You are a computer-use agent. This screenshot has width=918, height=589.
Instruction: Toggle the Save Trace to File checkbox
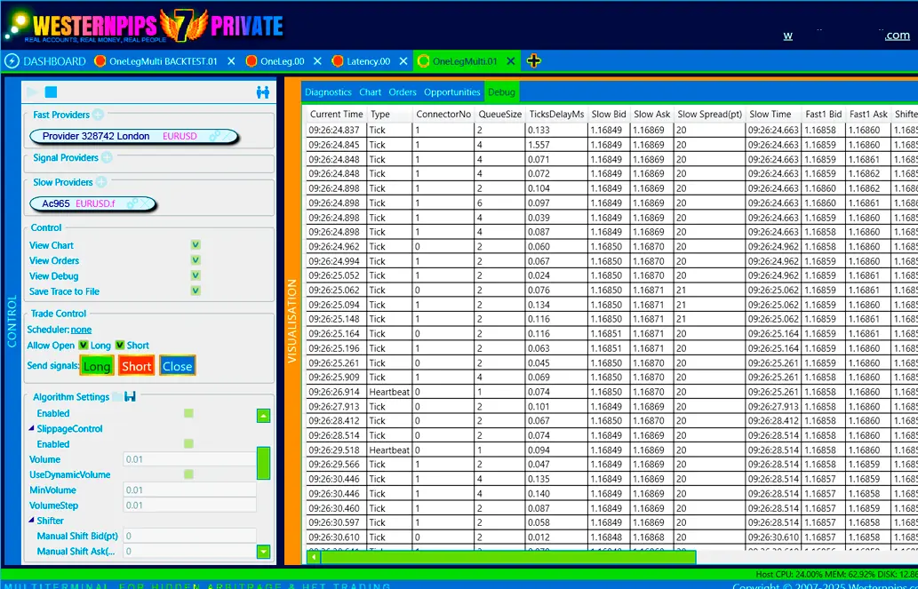[196, 291]
